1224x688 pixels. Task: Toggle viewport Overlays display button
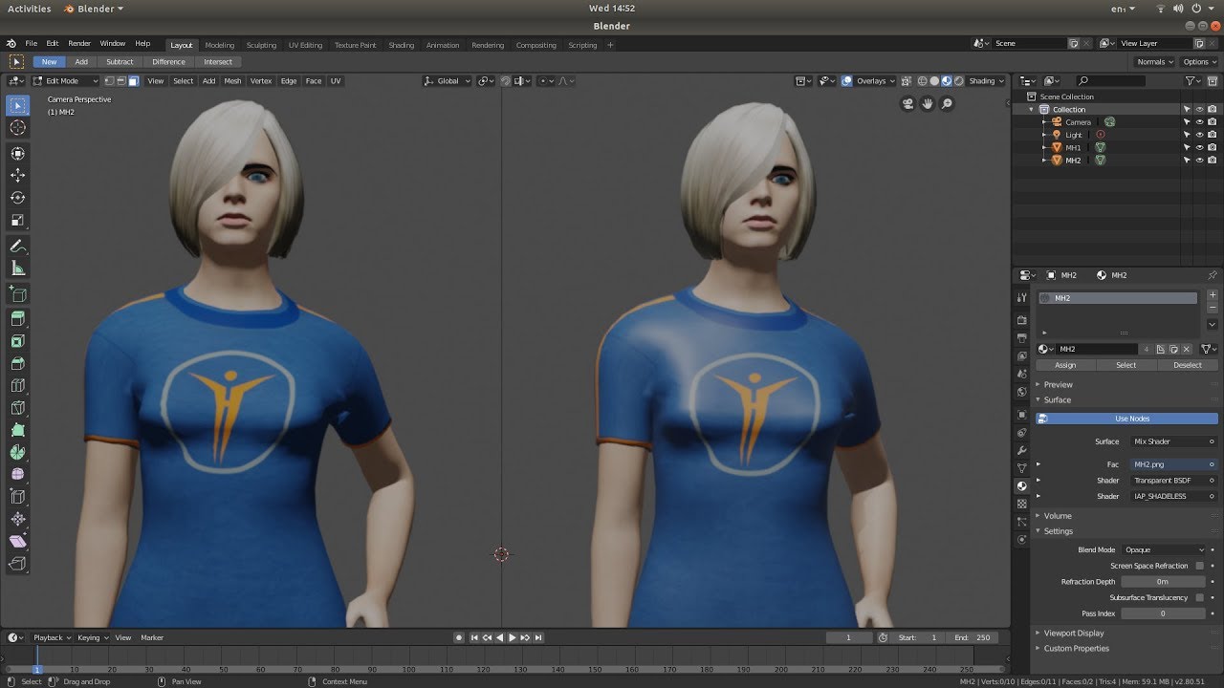coord(846,81)
